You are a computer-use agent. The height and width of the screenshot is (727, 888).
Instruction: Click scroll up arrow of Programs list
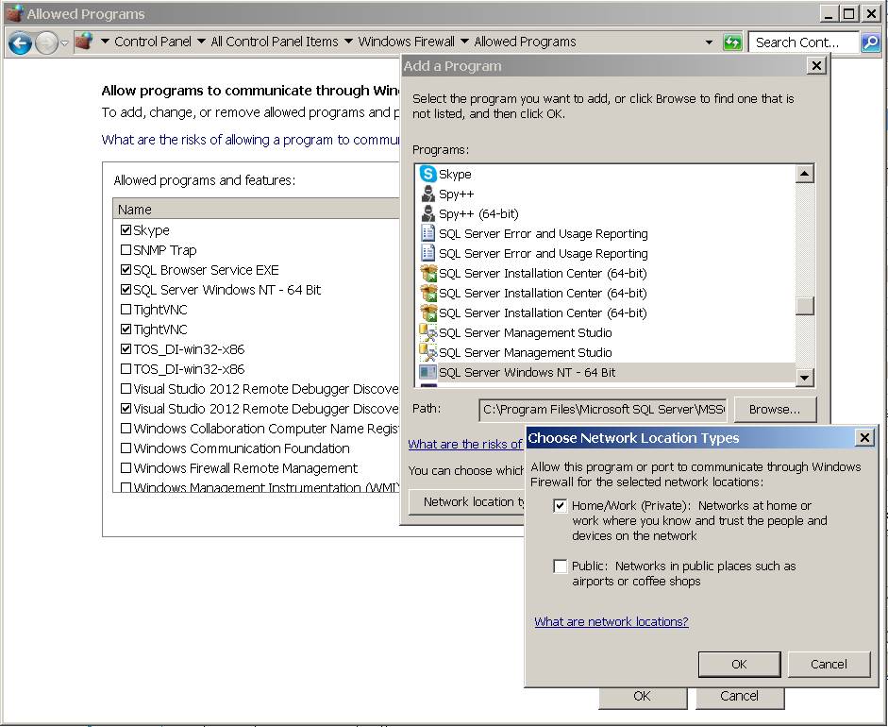(805, 174)
